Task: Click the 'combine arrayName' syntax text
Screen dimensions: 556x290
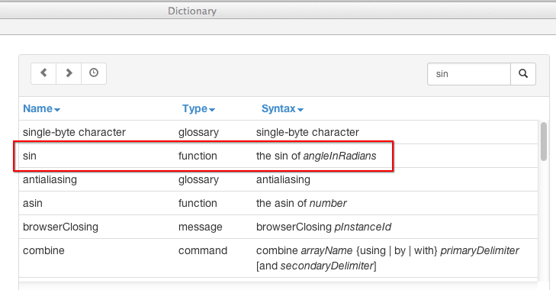Action: [387, 258]
